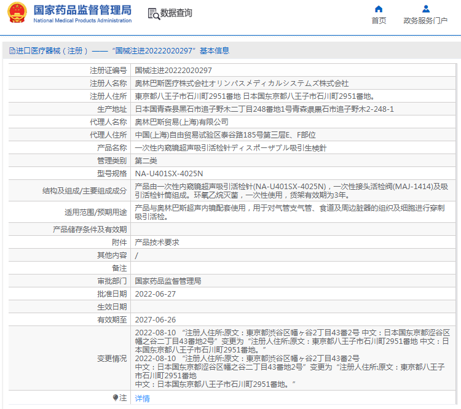Image resolution: width=461 pixels, height=409 pixels.
Task: Click the national emblem logo
Action: click(x=17, y=13)
